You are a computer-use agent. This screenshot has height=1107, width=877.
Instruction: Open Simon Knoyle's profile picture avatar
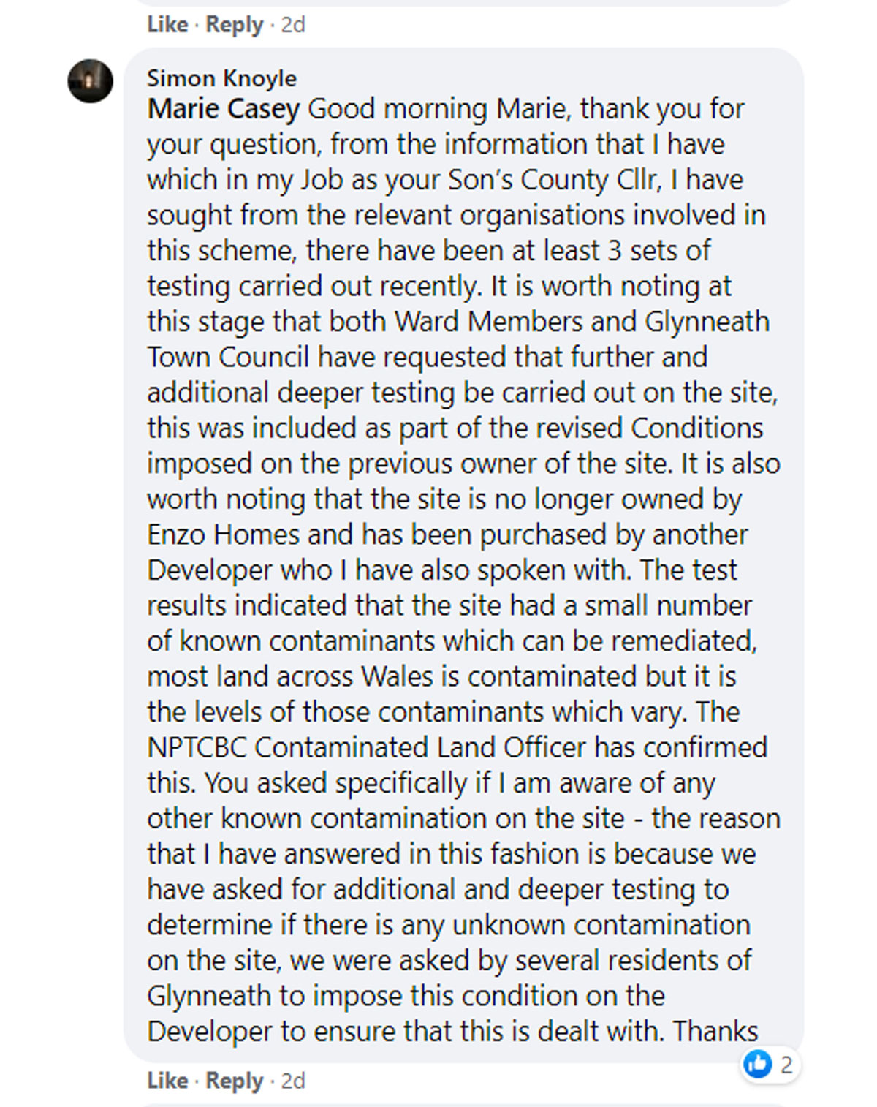[x=91, y=80]
